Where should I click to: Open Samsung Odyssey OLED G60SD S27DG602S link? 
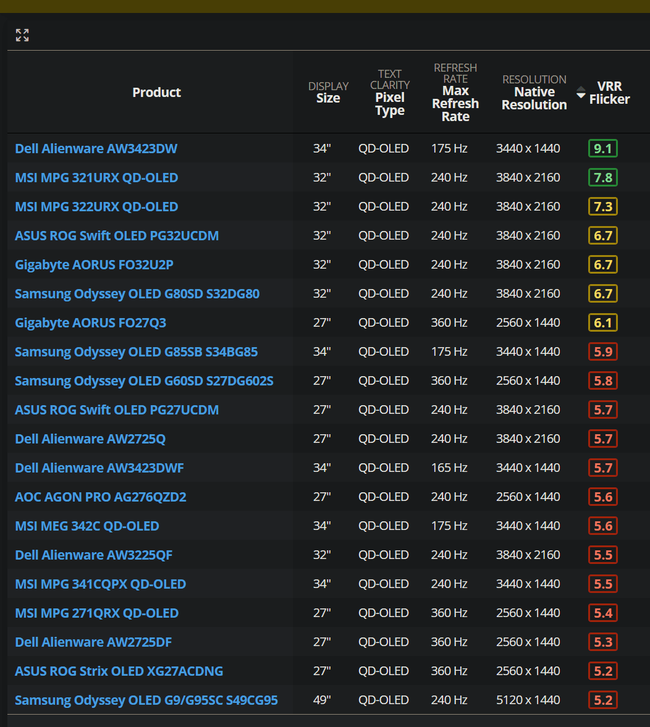click(x=145, y=380)
